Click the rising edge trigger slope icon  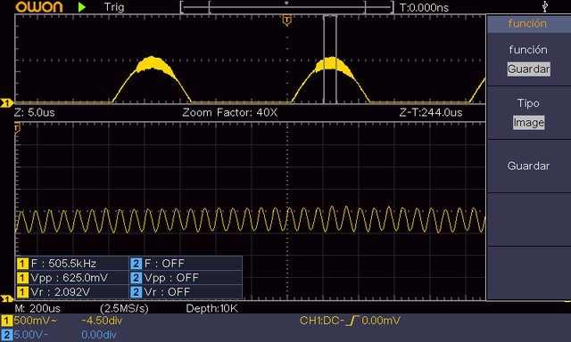[x=352, y=321]
